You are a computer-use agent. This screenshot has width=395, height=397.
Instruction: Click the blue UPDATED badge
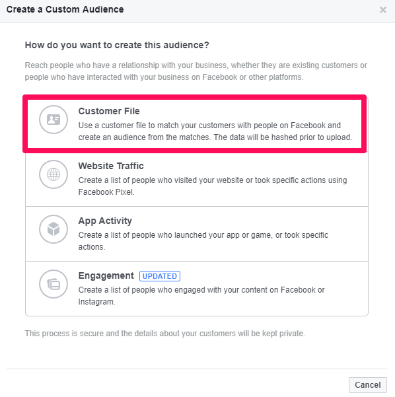click(160, 276)
